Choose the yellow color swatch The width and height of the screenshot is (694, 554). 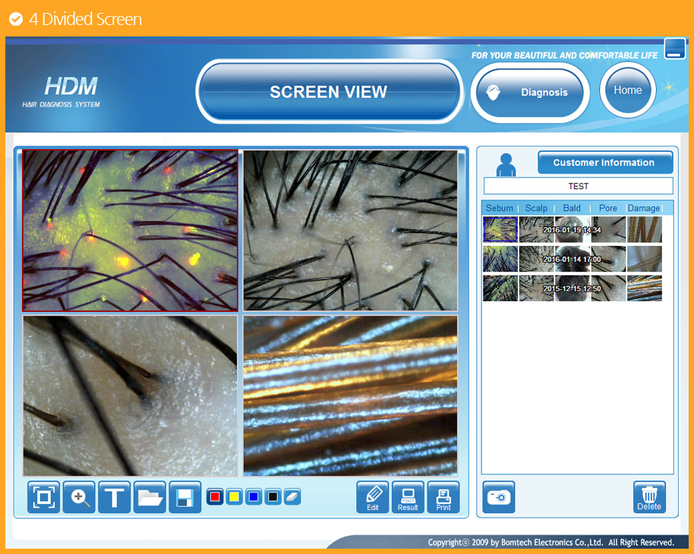(235, 497)
